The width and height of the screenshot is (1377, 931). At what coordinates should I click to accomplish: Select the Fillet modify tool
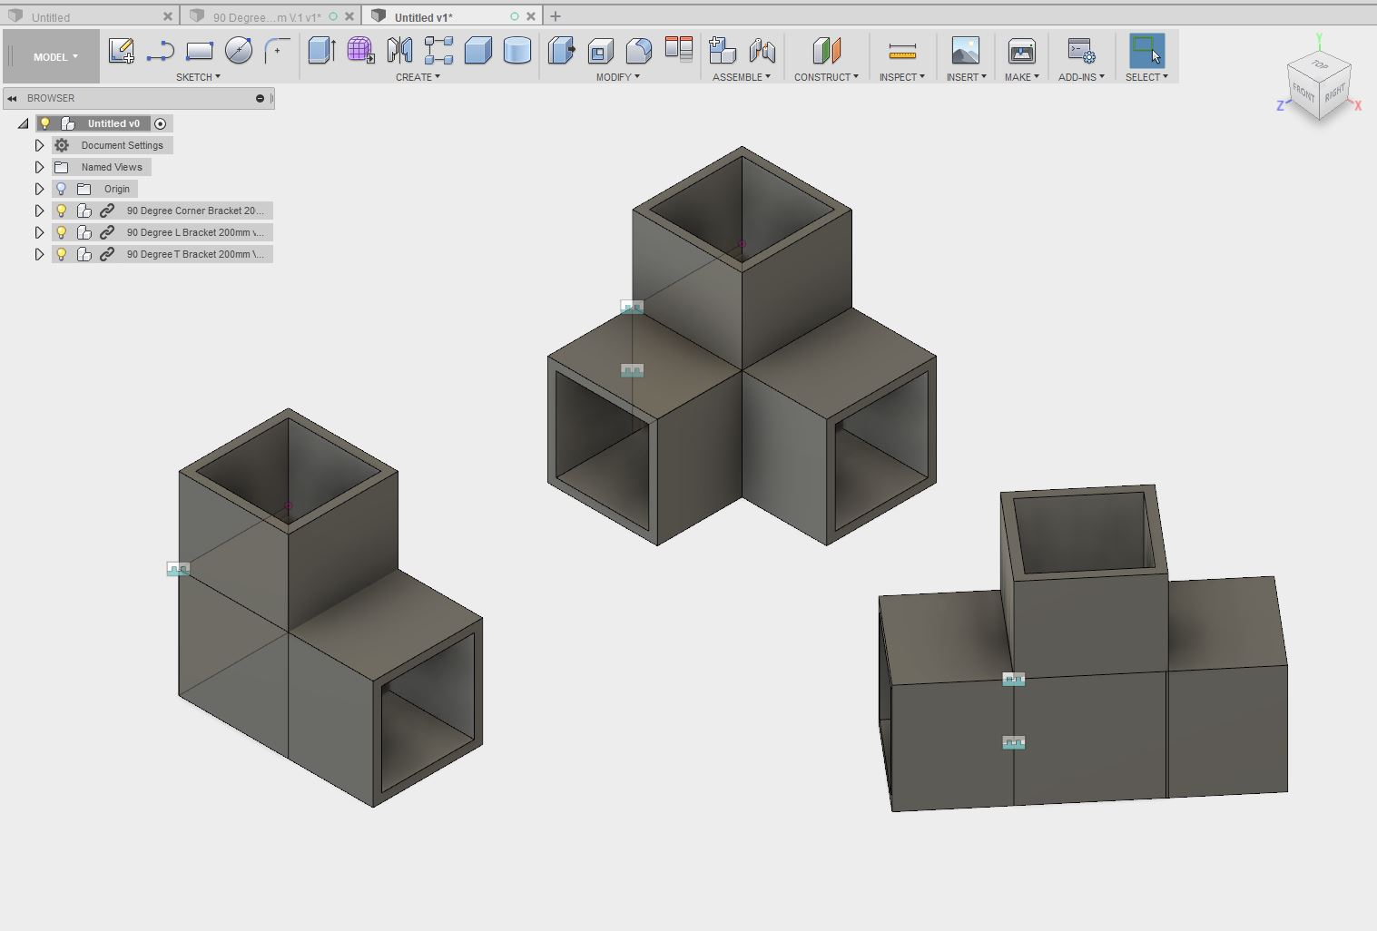click(639, 50)
